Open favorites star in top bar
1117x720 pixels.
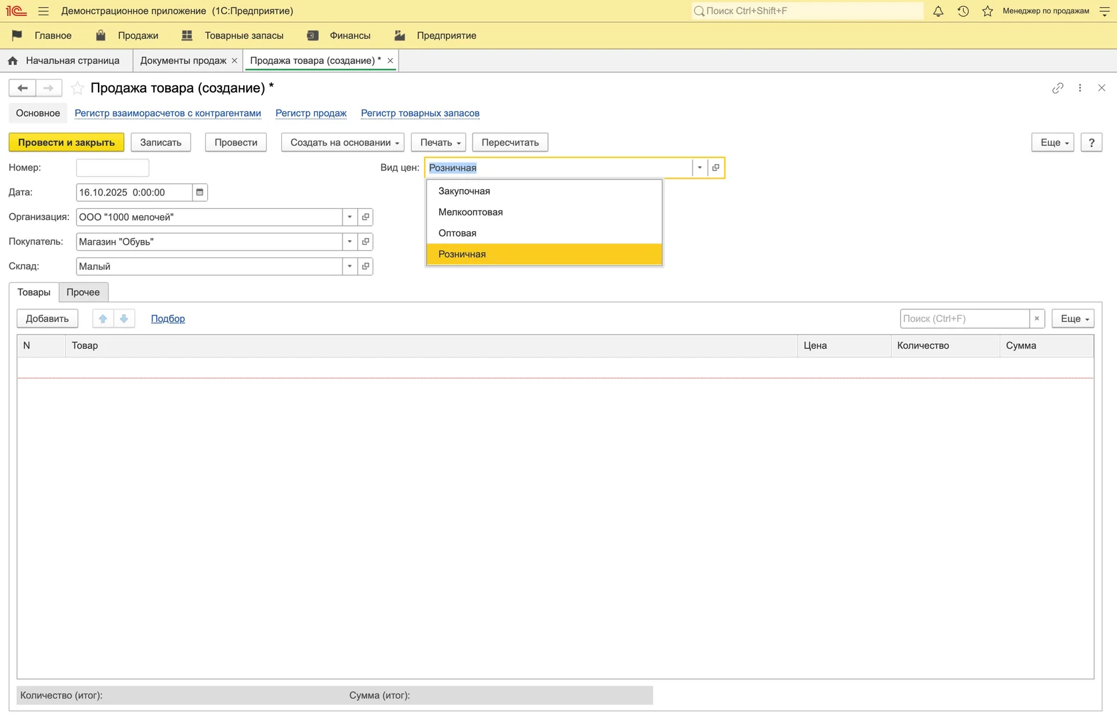988,11
